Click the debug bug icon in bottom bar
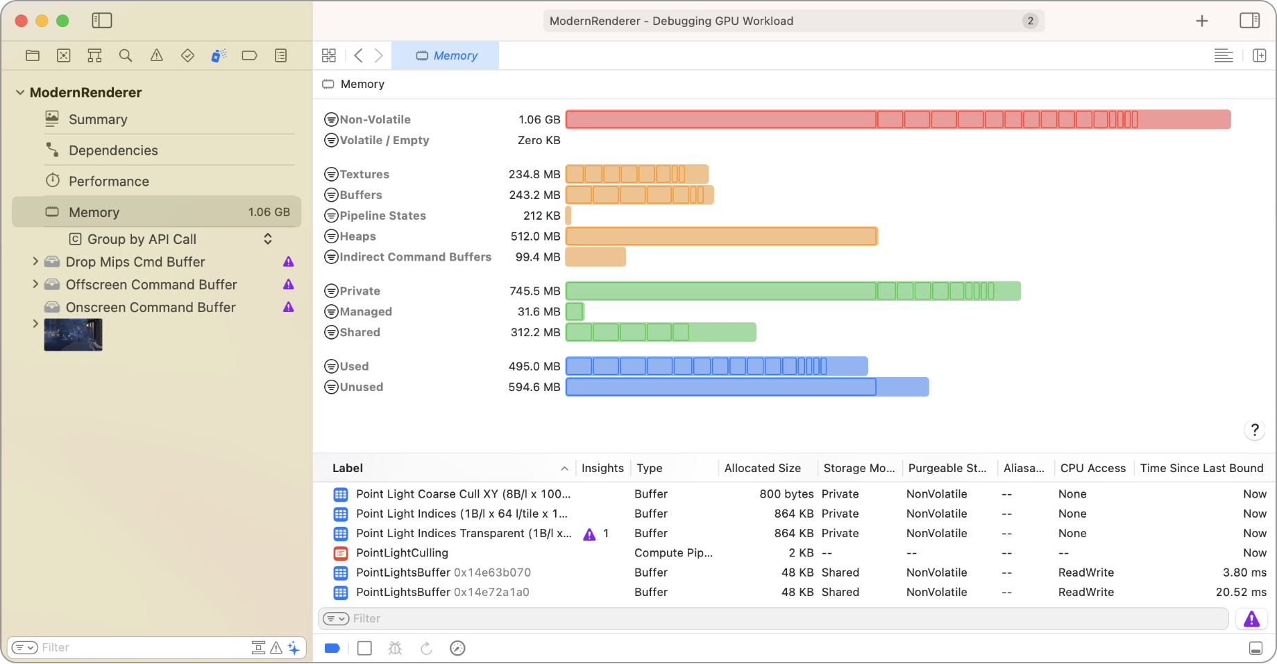The height and width of the screenshot is (664, 1277). 395,648
